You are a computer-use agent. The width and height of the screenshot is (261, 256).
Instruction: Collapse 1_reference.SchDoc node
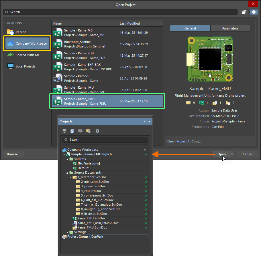pyautogui.click(x=71, y=178)
